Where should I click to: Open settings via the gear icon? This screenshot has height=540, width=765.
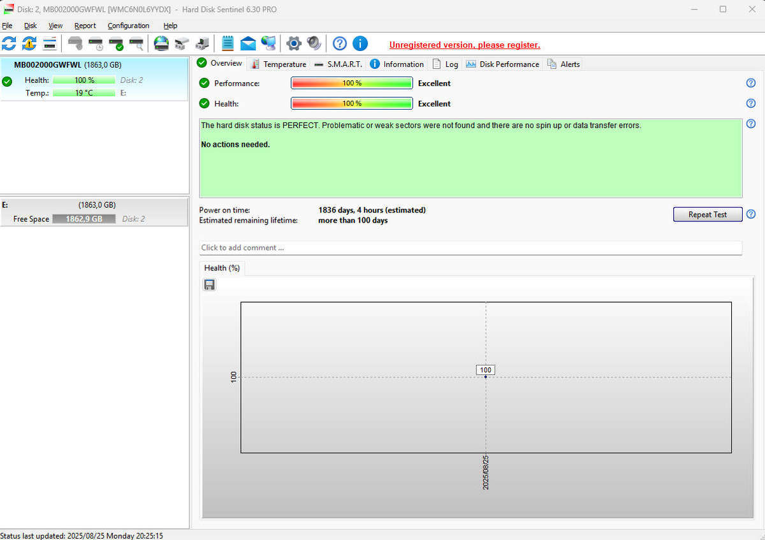[x=293, y=43]
